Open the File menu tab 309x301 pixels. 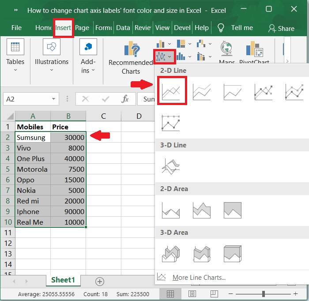16,27
